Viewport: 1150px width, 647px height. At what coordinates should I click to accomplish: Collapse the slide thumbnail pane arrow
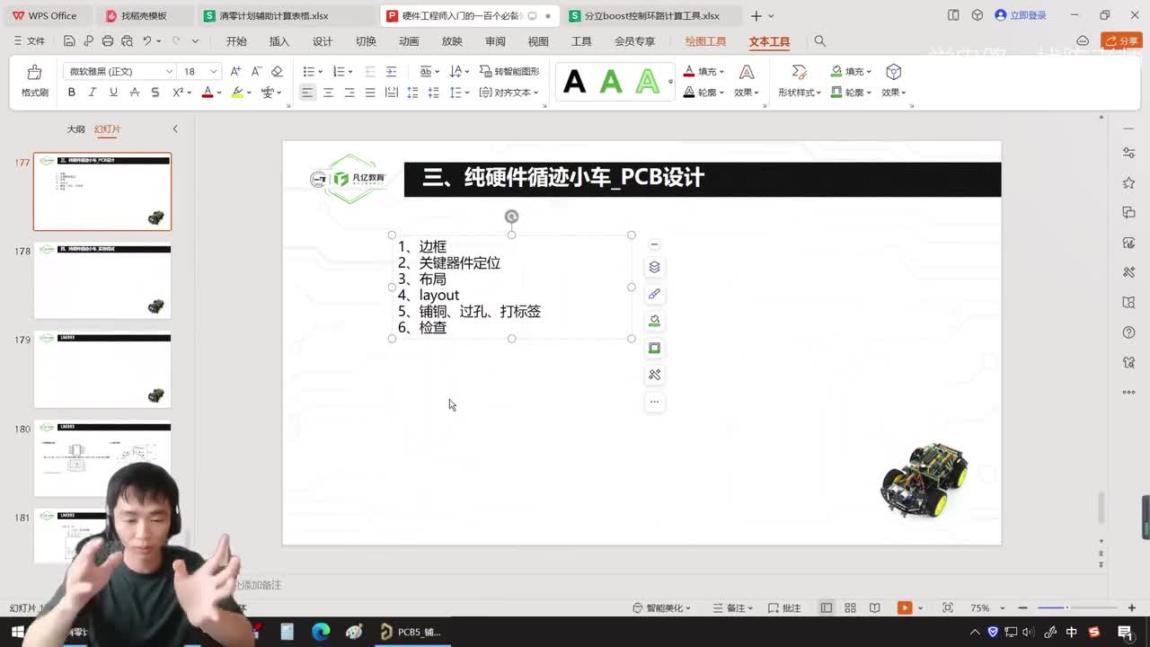pyautogui.click(x=175, y=129)
